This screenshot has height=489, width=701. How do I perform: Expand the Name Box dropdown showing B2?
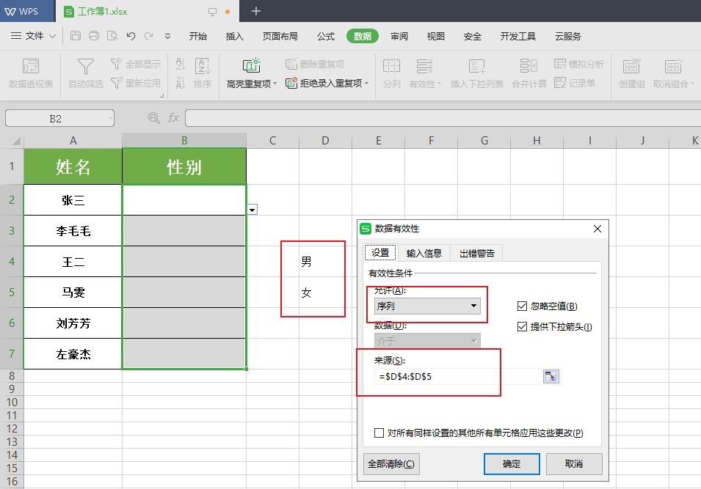click(109, 118)
